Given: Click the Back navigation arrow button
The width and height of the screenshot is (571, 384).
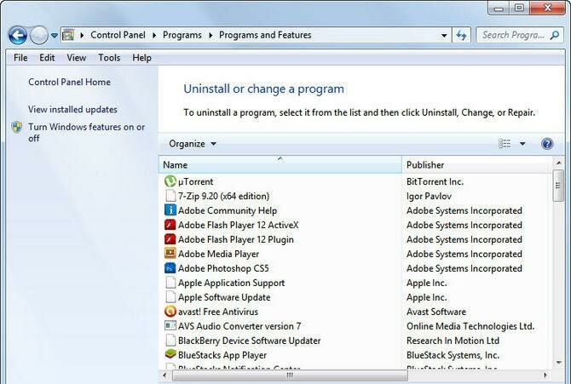Looking at the screenshot, I should pyautogui.click(x=18, y=35).
